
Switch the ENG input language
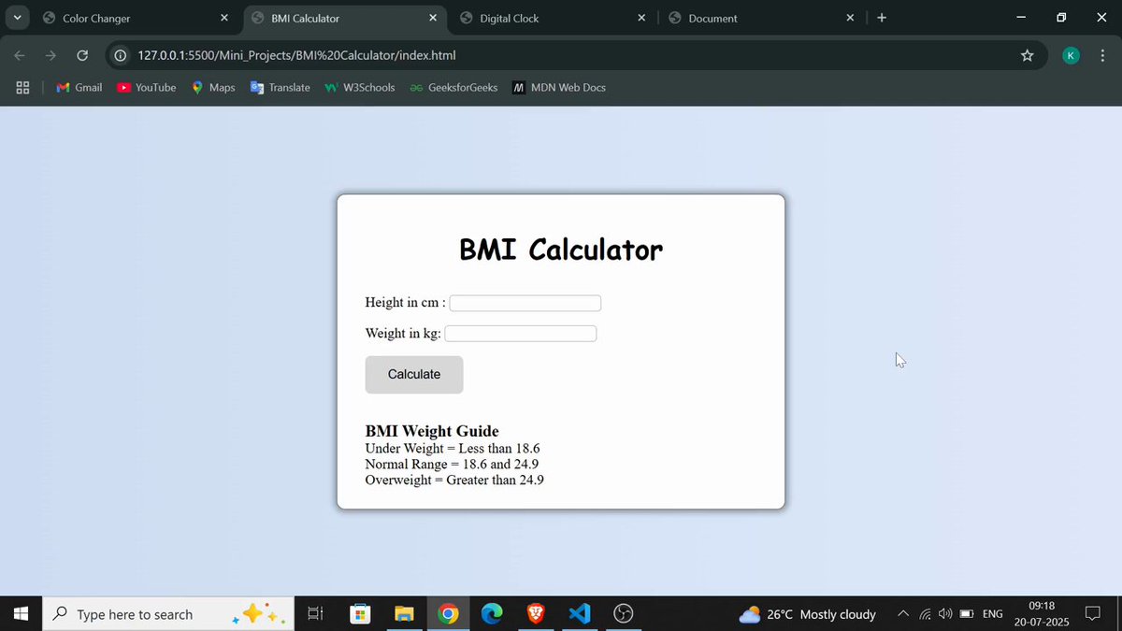pos(993,614)
